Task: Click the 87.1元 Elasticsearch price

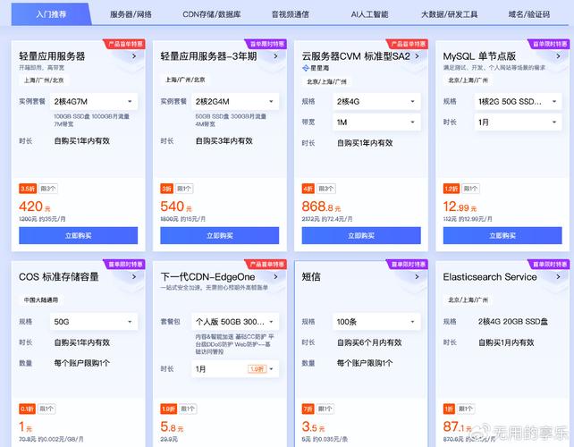Action: pos(458,426)
